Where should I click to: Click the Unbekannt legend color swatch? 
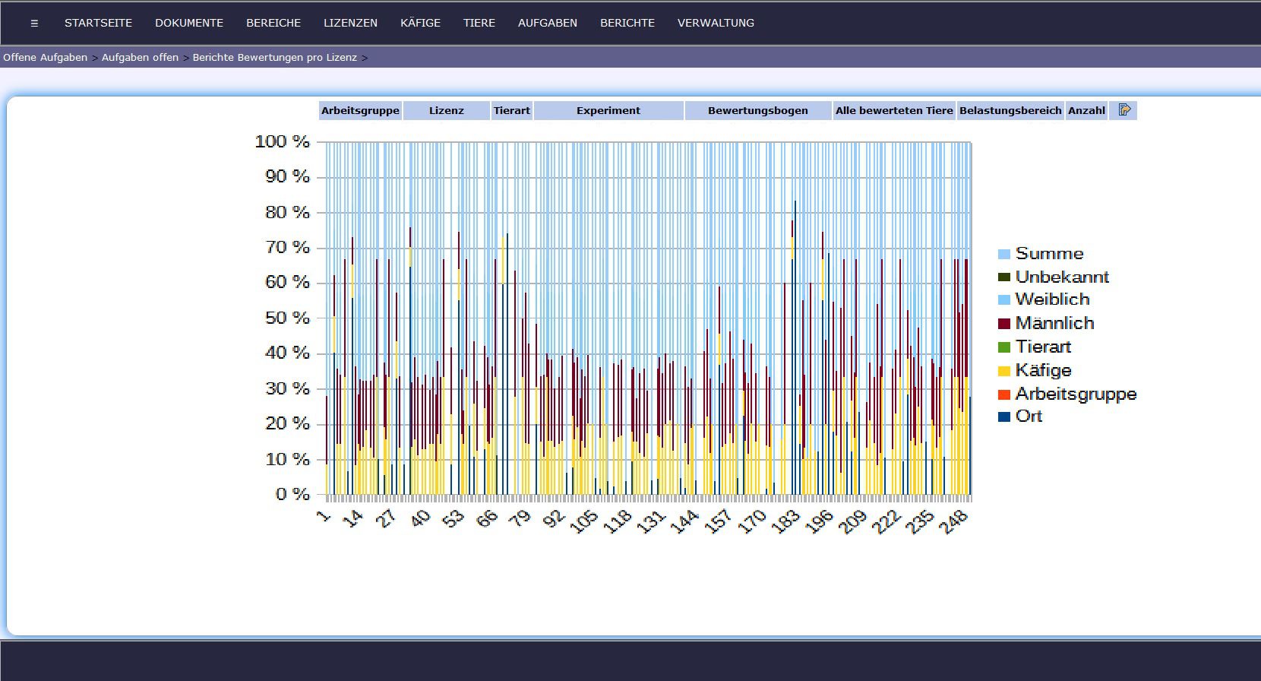1004,277
